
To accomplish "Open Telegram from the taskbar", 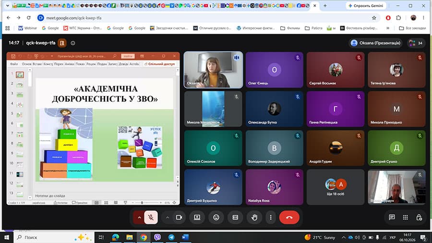I will click(171, 237).
